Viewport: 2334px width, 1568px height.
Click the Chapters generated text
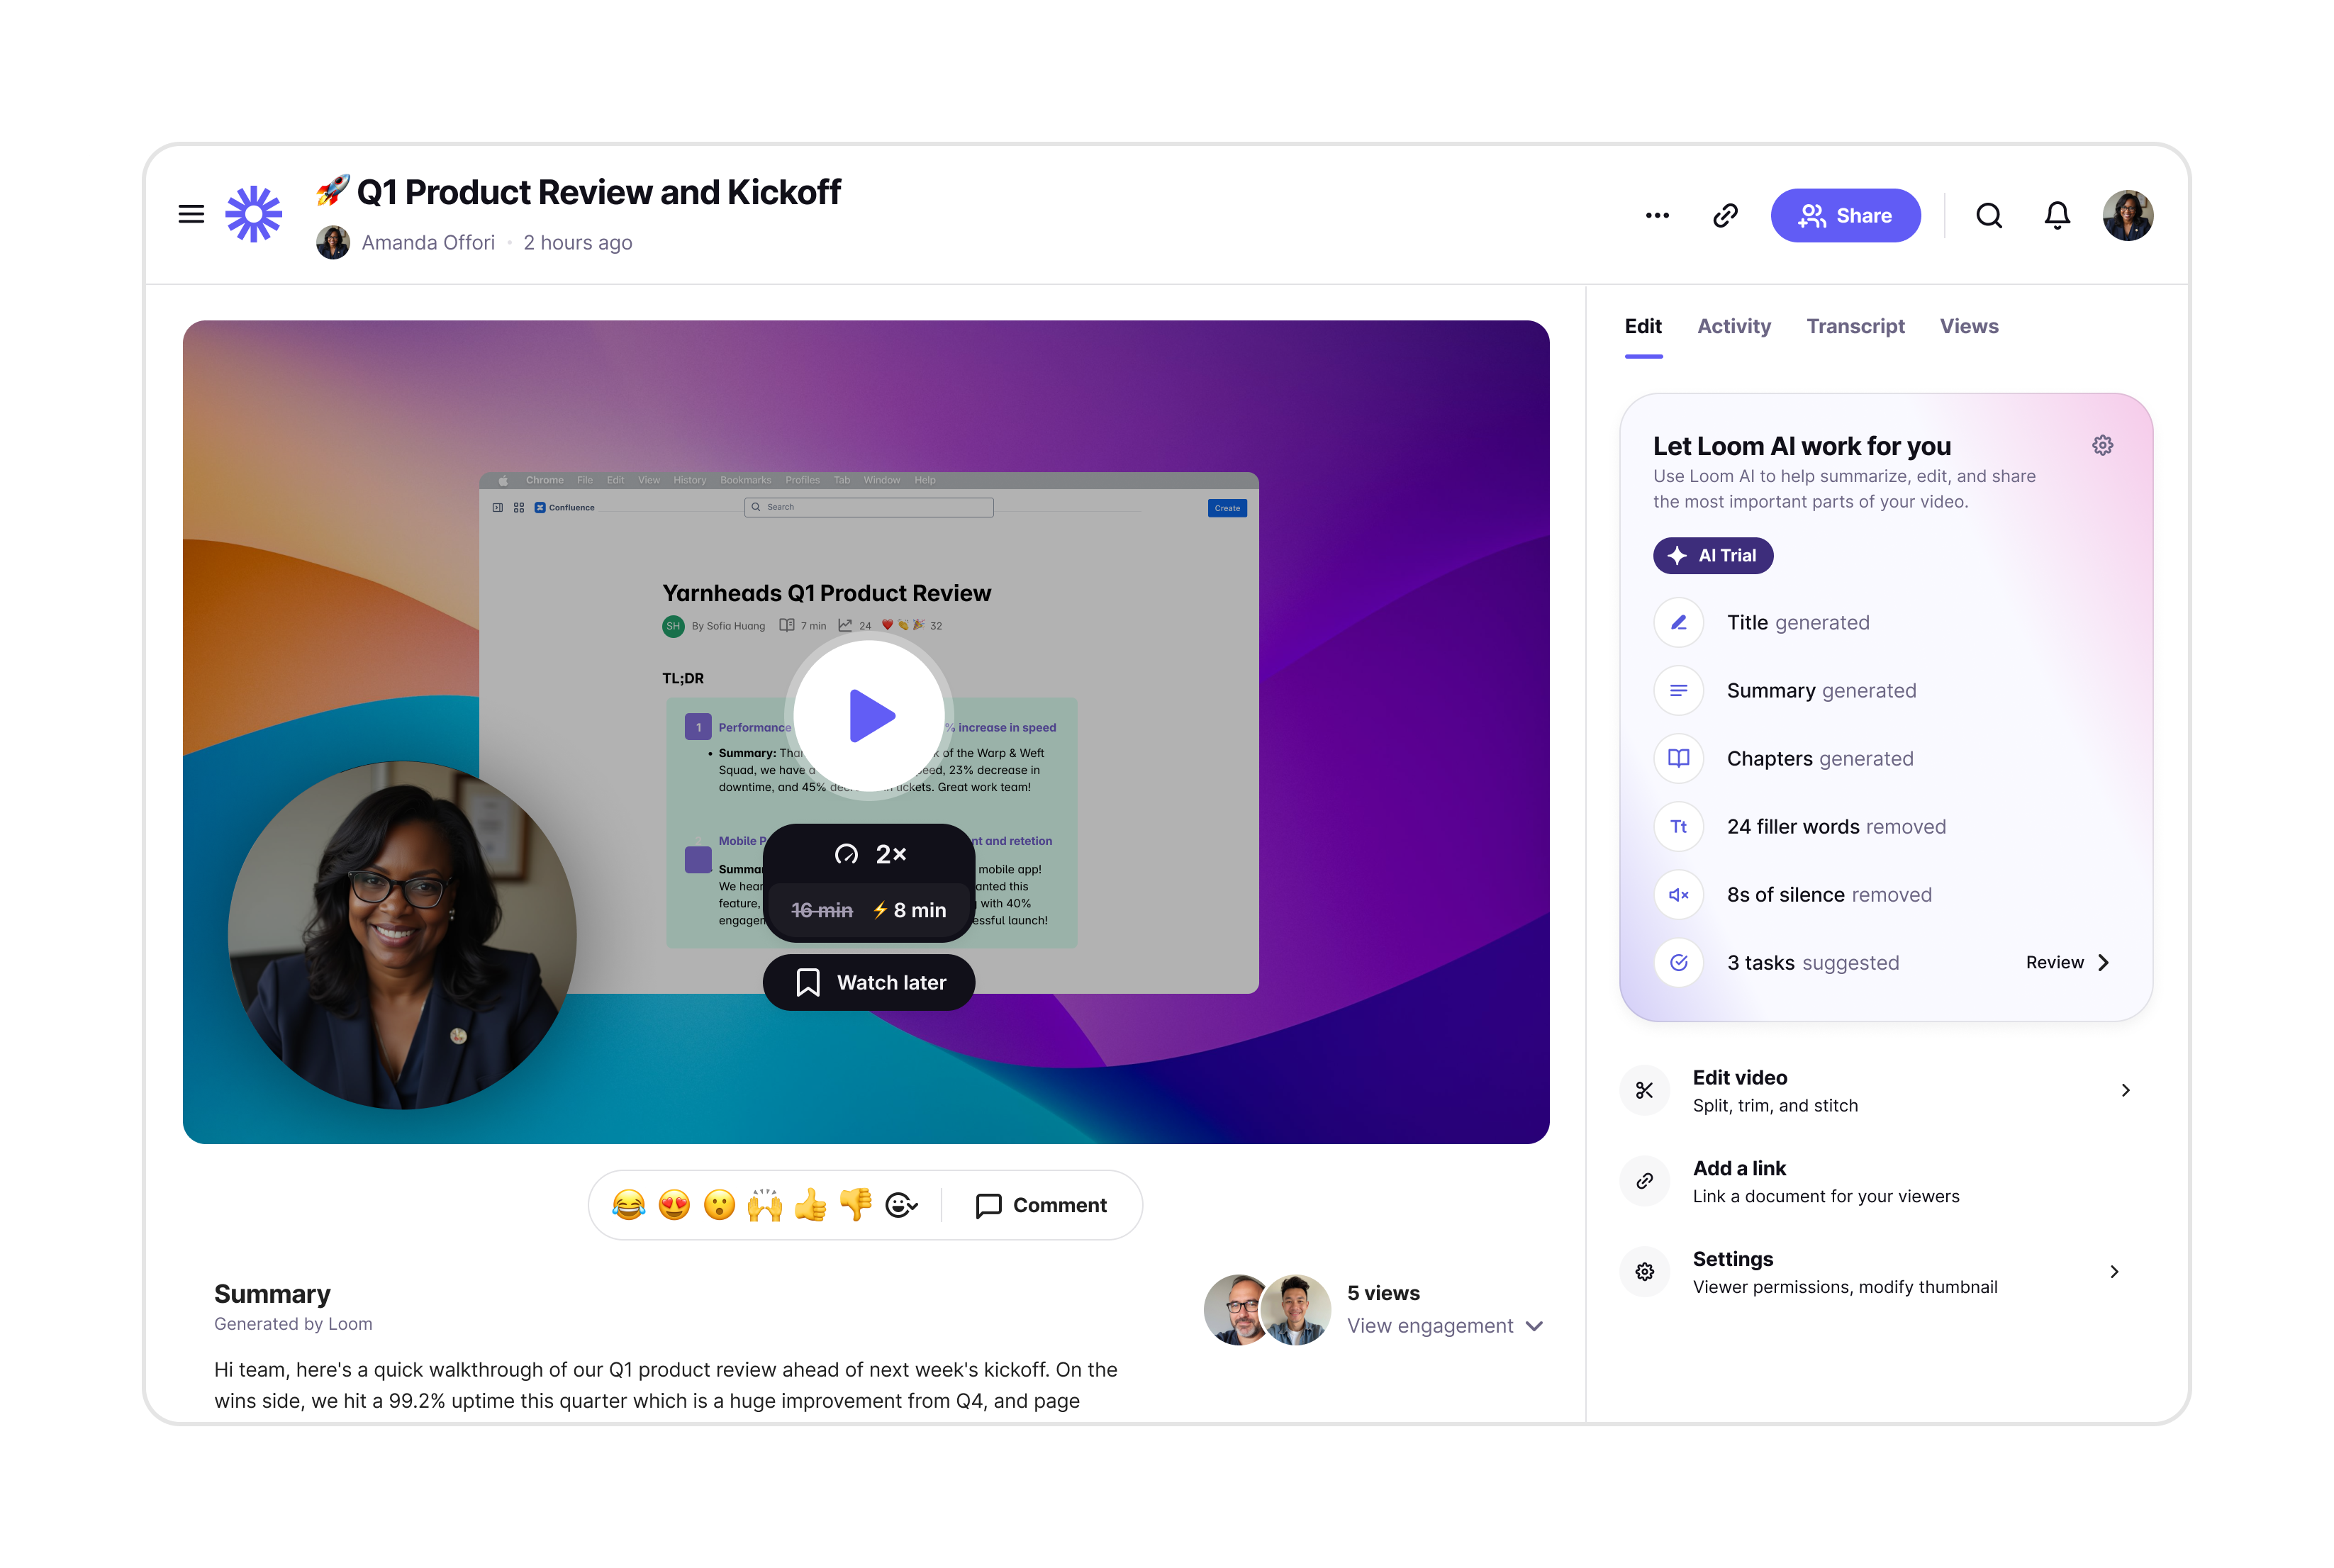[1820, 759]
